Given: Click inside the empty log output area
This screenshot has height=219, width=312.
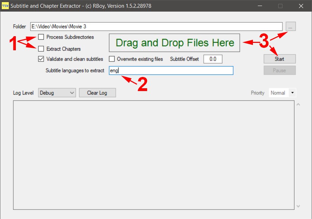Looking at the screenshot, I should (x=154, y=155).
